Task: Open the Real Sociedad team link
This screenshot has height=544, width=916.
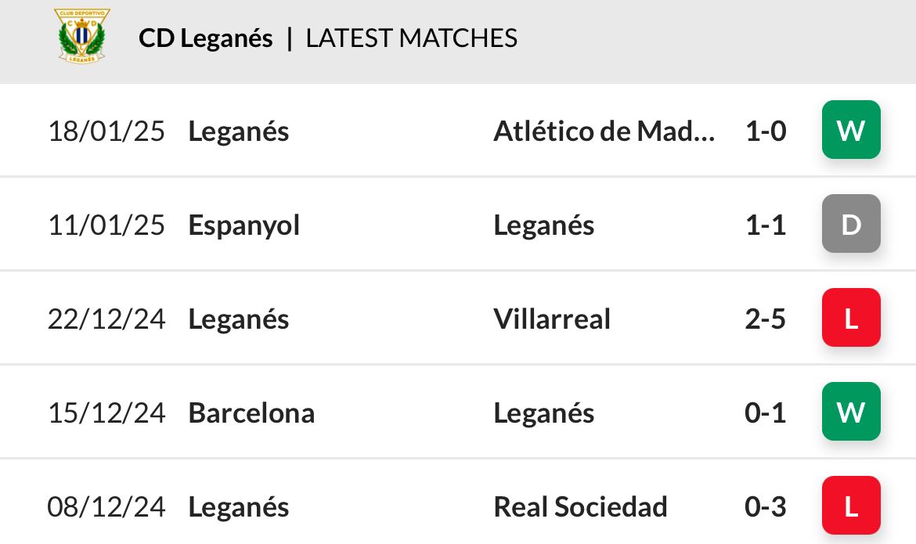Action: pyautogui.click(x=580, y=507)
